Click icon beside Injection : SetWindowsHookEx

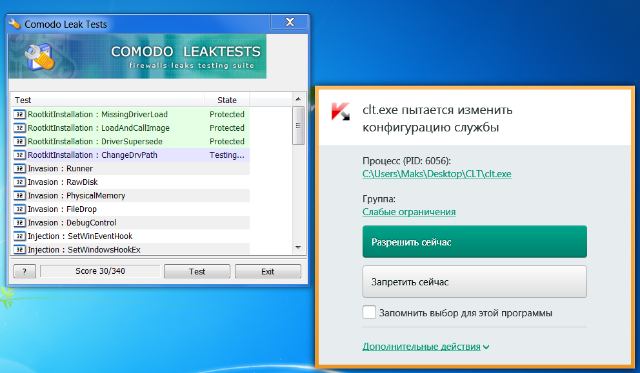tap(19, 249)
